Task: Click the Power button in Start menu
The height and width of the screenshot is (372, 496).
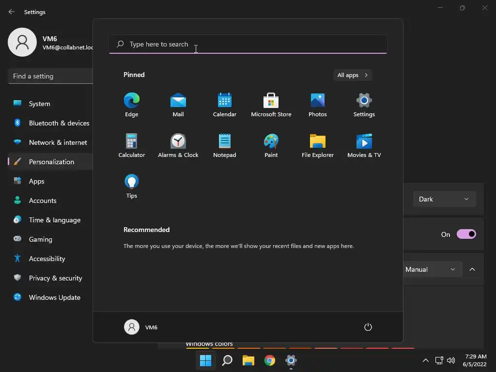Action: pos(368,327)
